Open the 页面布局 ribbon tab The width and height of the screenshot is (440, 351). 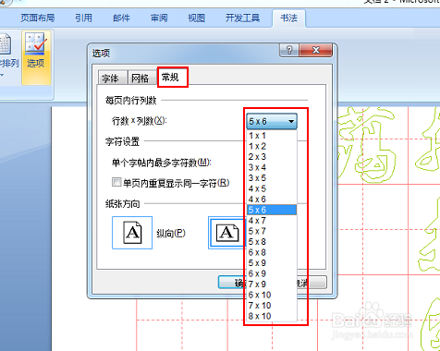[x=38, y=18]
